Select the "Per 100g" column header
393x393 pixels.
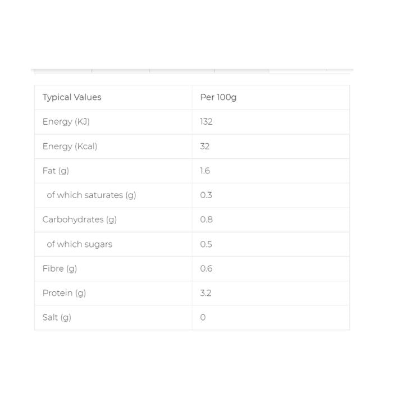click(218, 97)
